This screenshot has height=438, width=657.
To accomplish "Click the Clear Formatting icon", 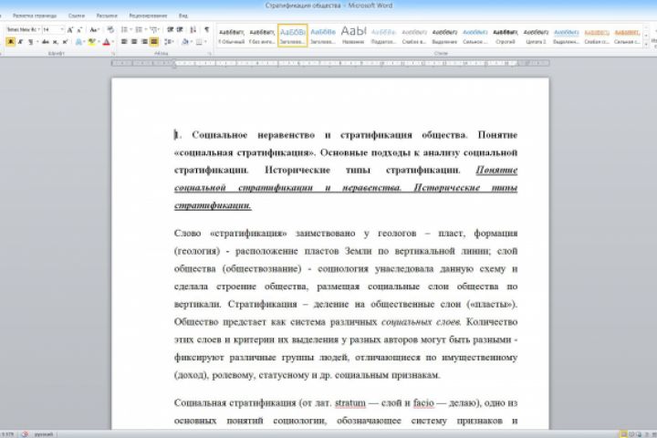I will [110, 30].
